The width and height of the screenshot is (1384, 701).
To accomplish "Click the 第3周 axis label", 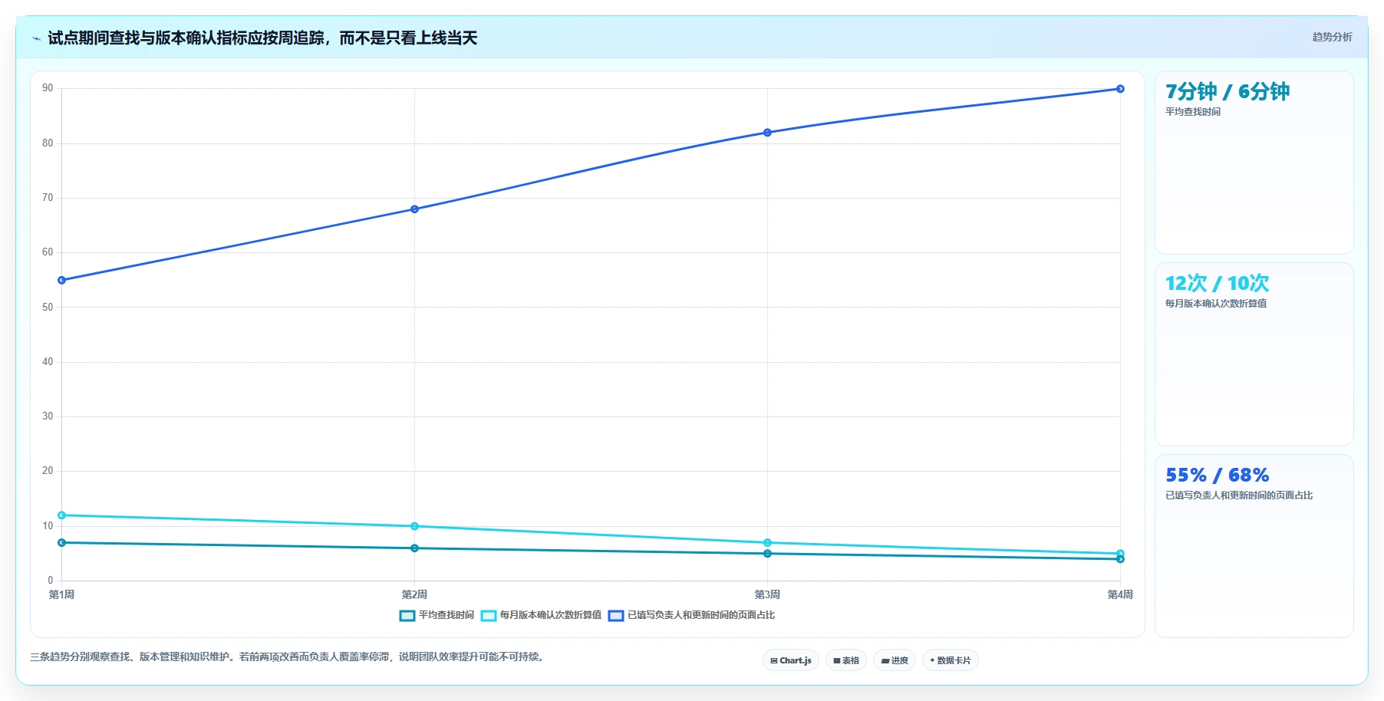I will [x=767, y=594].
